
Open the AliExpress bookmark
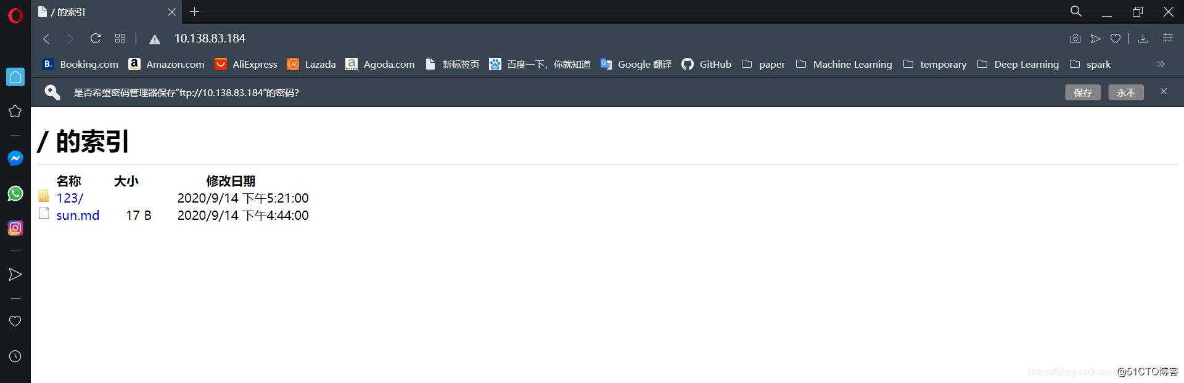[246, 64]
